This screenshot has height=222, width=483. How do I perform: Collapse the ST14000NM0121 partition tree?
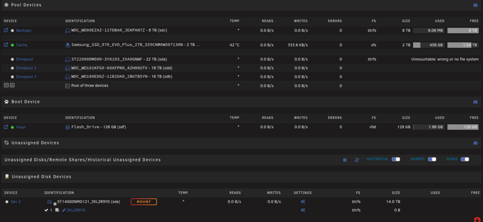click(55, 204)
